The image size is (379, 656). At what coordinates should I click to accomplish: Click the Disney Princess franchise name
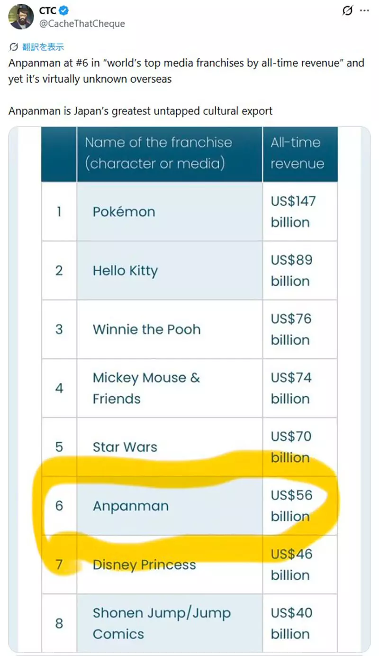tap(144, 565)
